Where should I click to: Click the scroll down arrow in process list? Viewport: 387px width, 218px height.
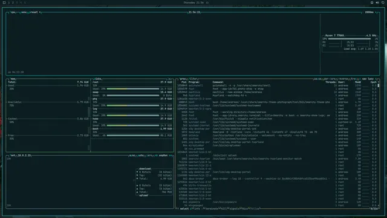(378, 205)
